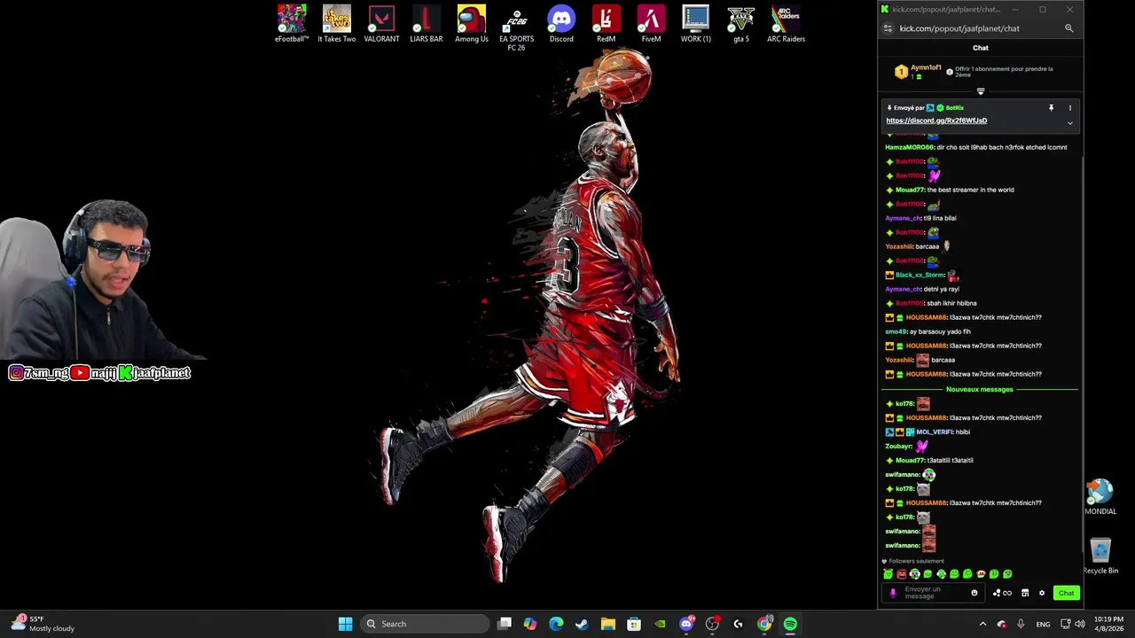This screenshot has height=638, width=1135.
Task: Click the Chat header tab
Action: (x=981, y=48)
